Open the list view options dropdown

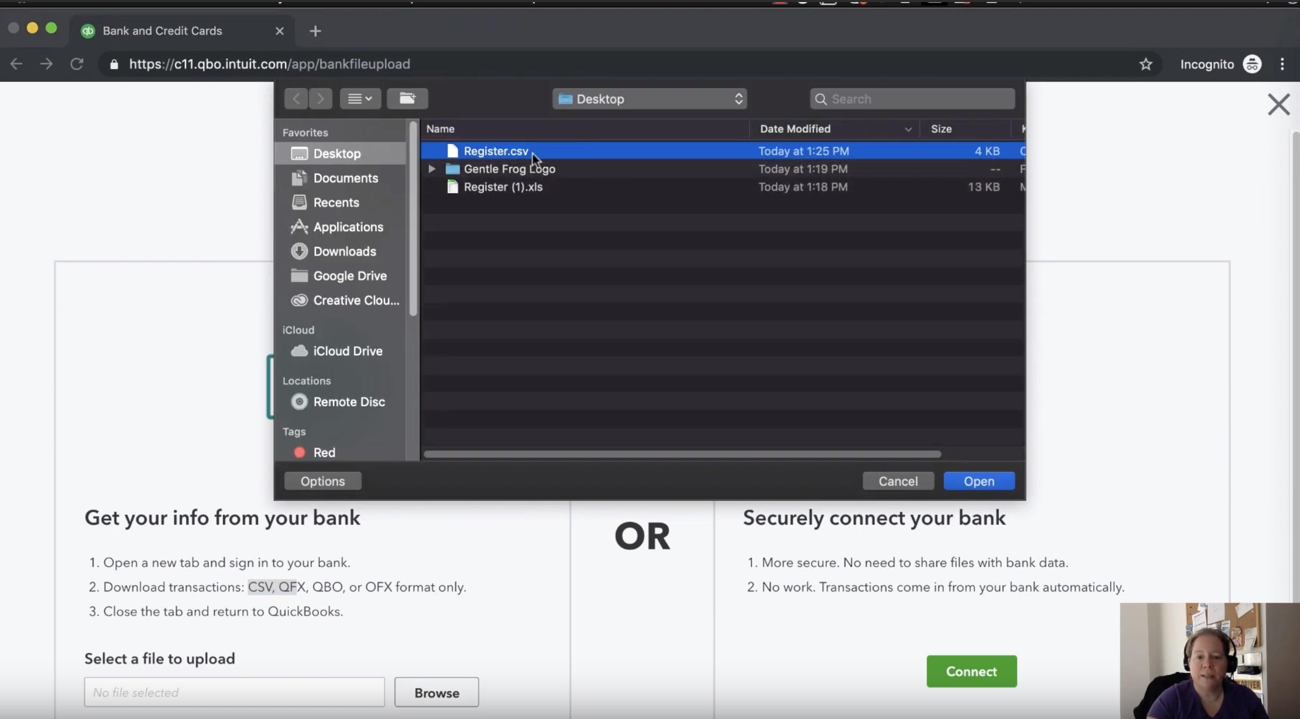(360, 99)
